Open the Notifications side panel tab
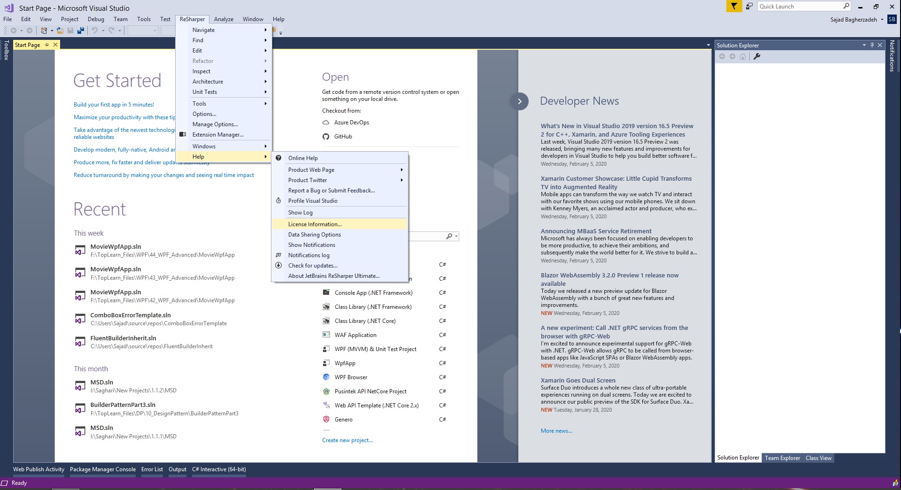Screen dimensions: 901x490 (892, 55)
